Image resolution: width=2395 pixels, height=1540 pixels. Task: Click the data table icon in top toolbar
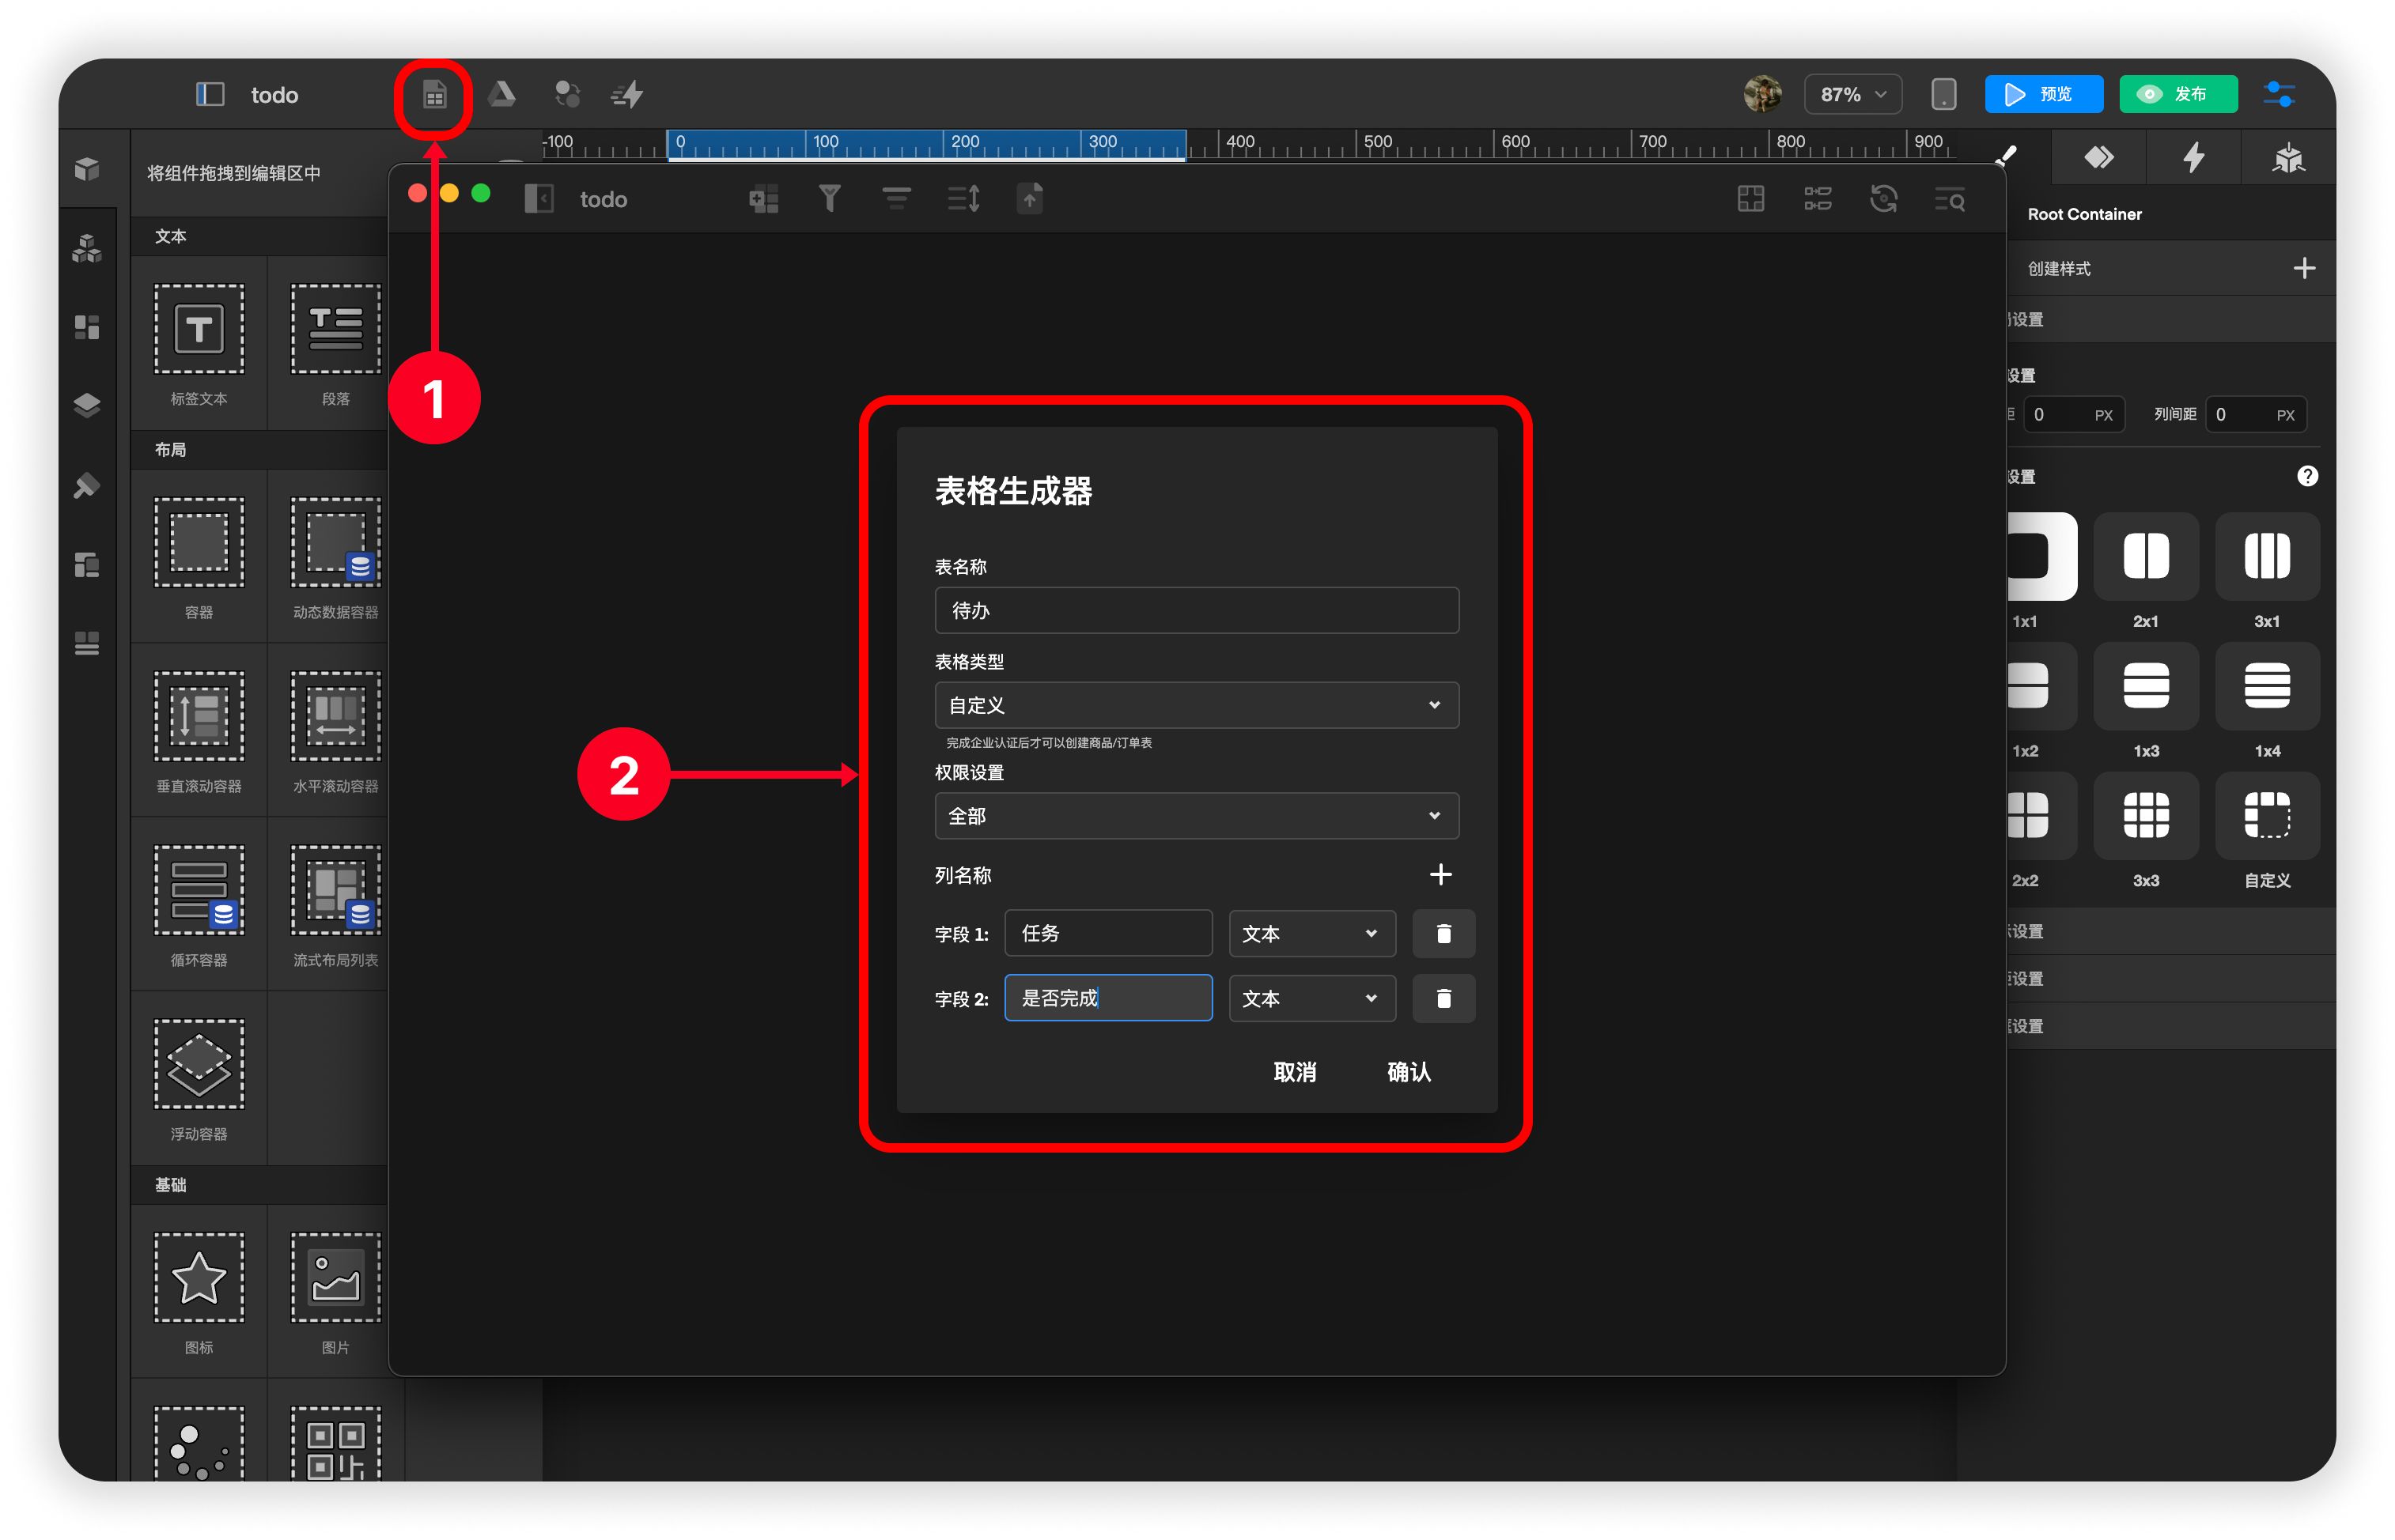(434, 95)
